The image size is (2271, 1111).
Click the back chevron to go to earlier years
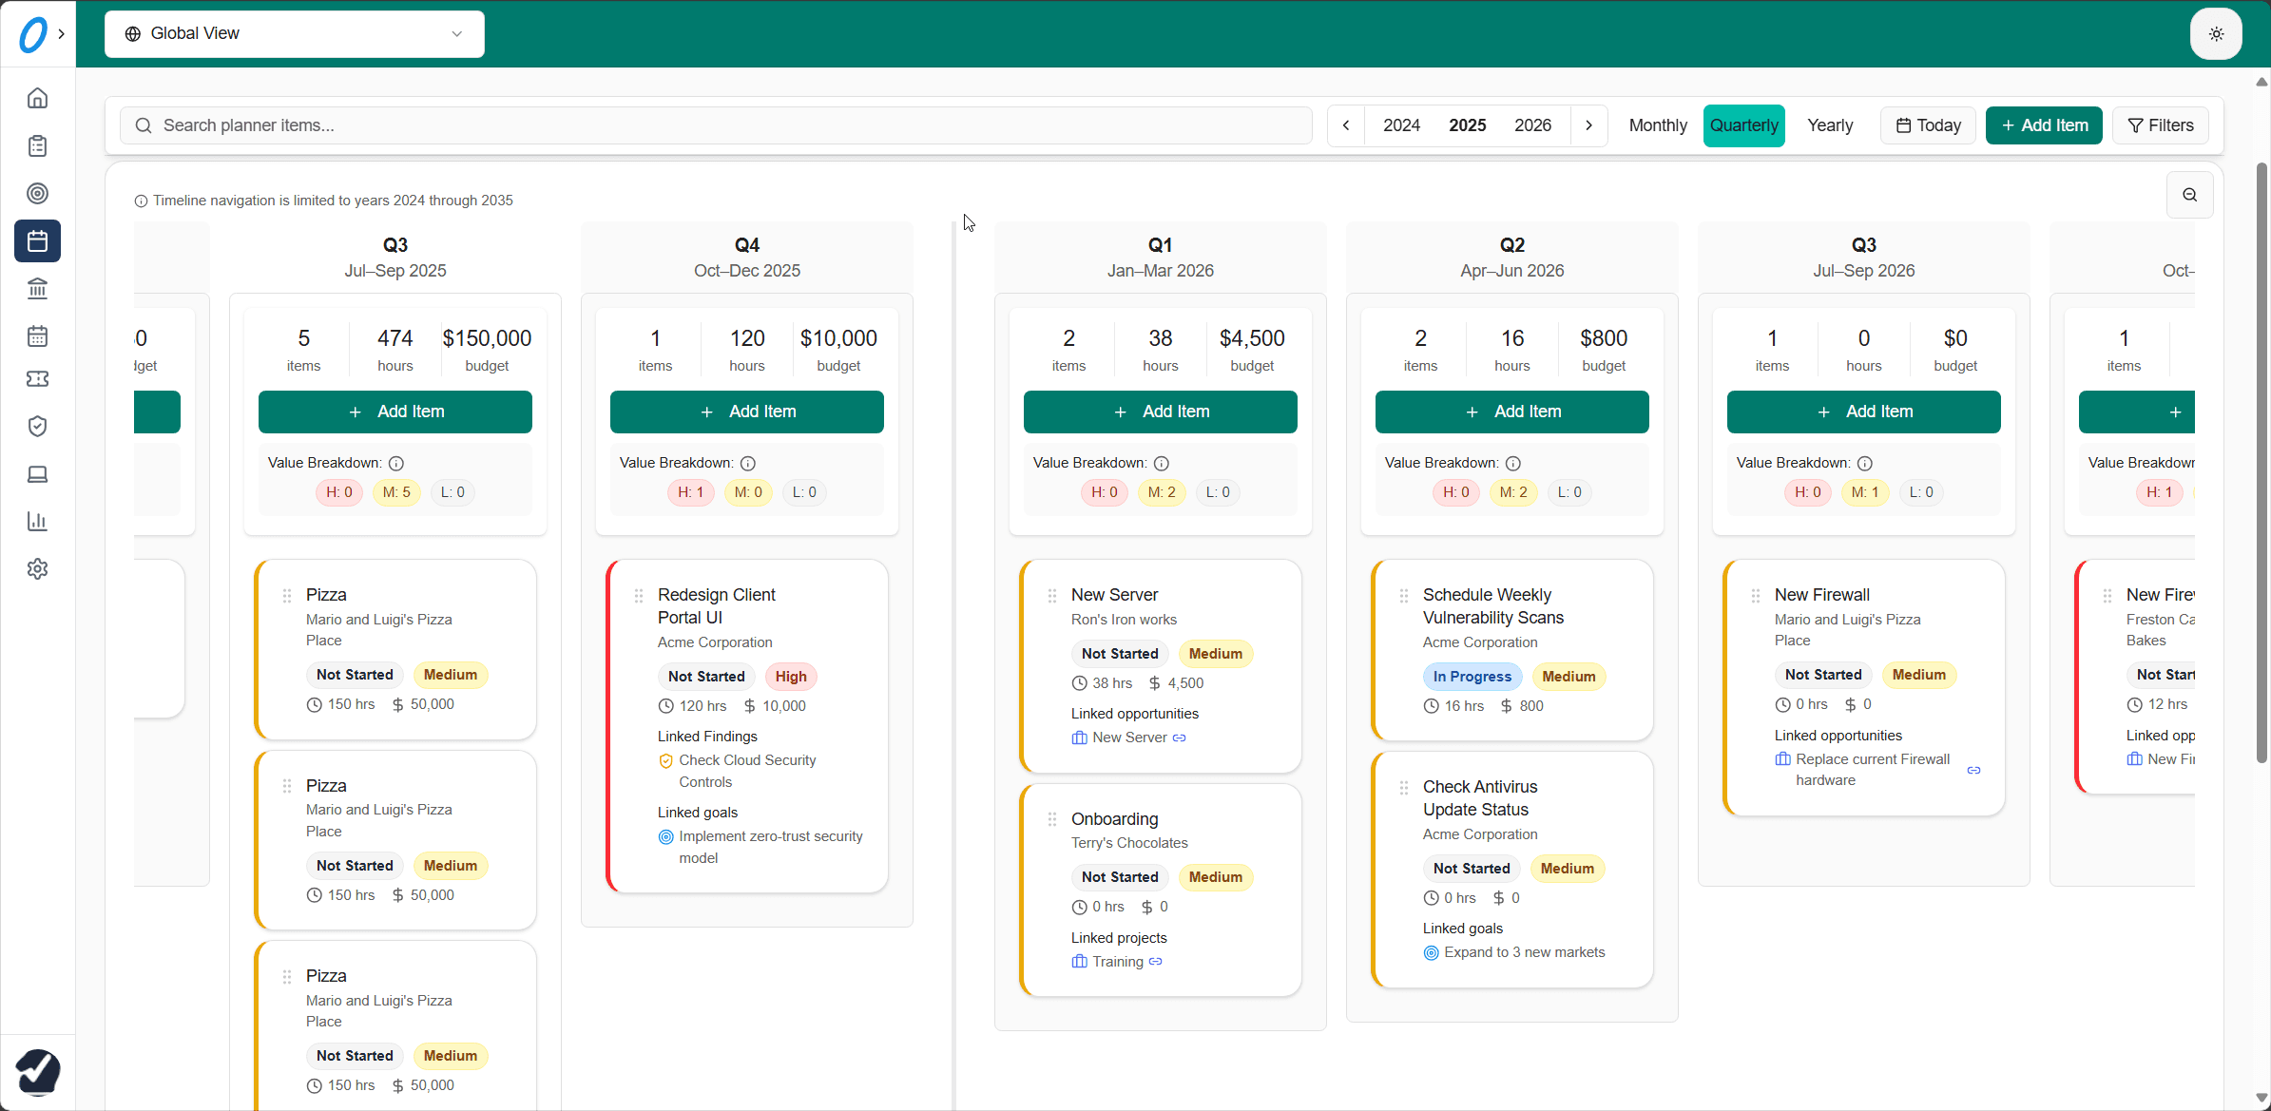1345,125
